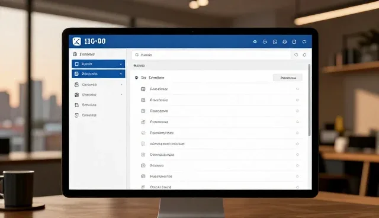Screen dimensions: 379x218
Task: Click refresh arrow icon at header's far end
Action: pyautogui.click(x=304, y=42)
